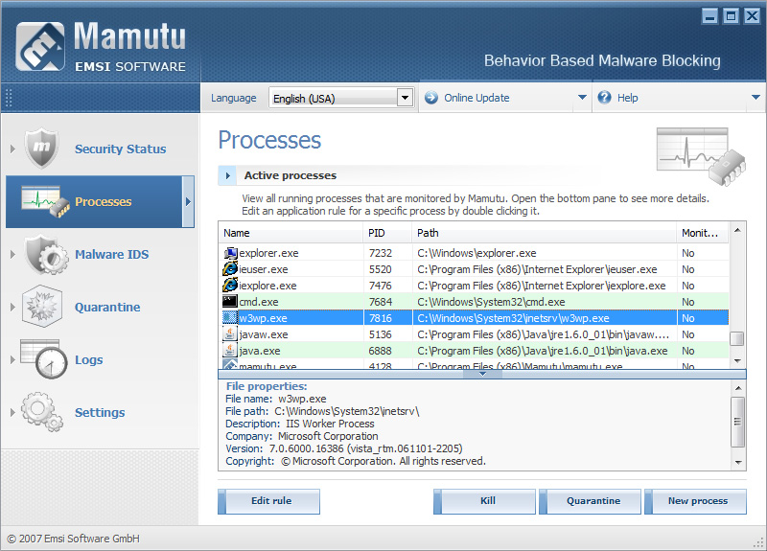Click process list scrollbar down arrow
Screen dimensions: 767x551
click(737, 361)
